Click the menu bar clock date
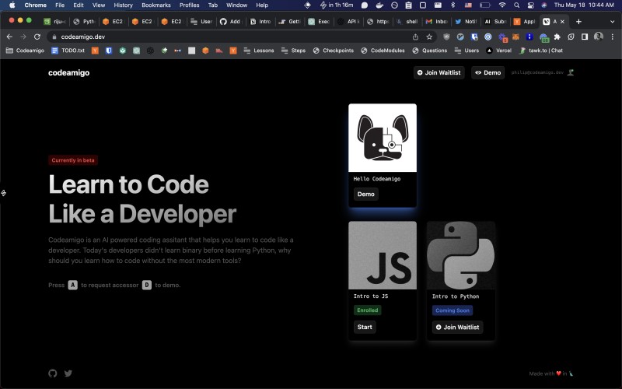 [584, 5]
